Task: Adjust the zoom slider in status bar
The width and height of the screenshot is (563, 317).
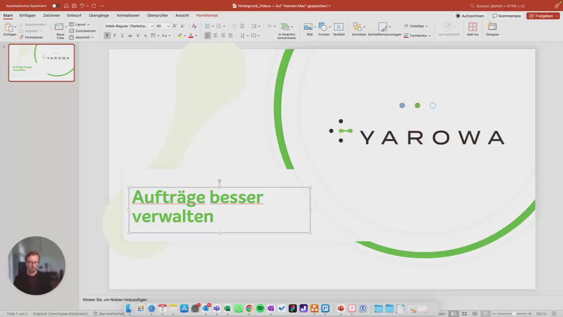Action: [514, 313]
